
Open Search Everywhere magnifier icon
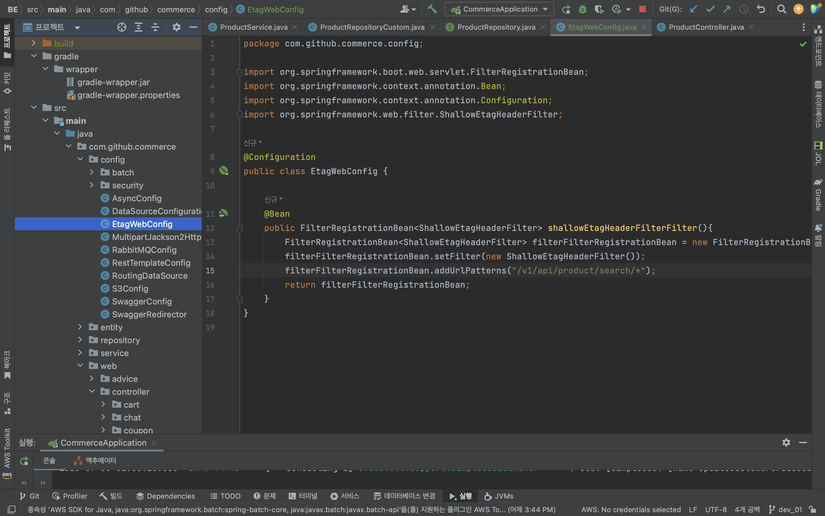(781, 9)
